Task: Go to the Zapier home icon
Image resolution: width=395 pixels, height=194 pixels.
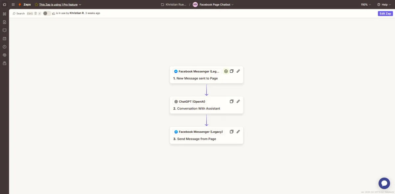Action: point(4,5)
